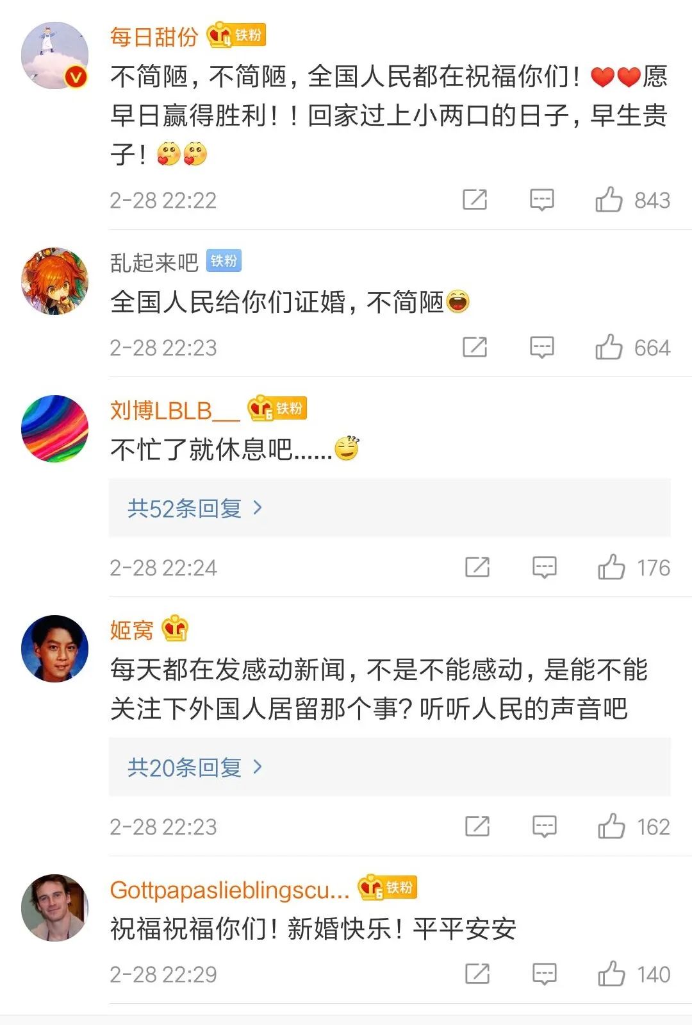Open the 姬窝 username profile link
Screen dimensions: 692x1025
point(132,630)
